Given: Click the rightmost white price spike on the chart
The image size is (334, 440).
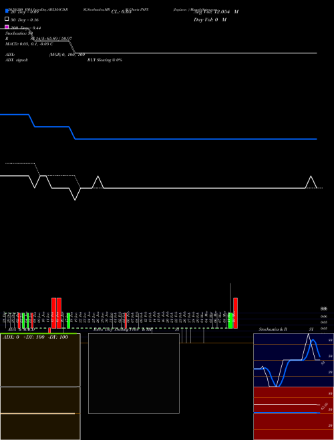Looking at the screenshot, I should pos(311,182).
